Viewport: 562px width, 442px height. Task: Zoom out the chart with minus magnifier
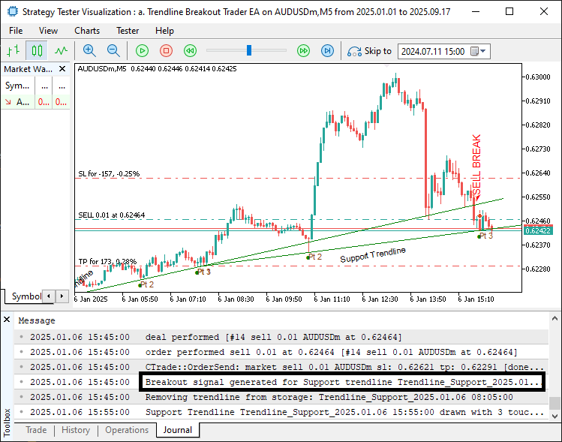(113, 51)
